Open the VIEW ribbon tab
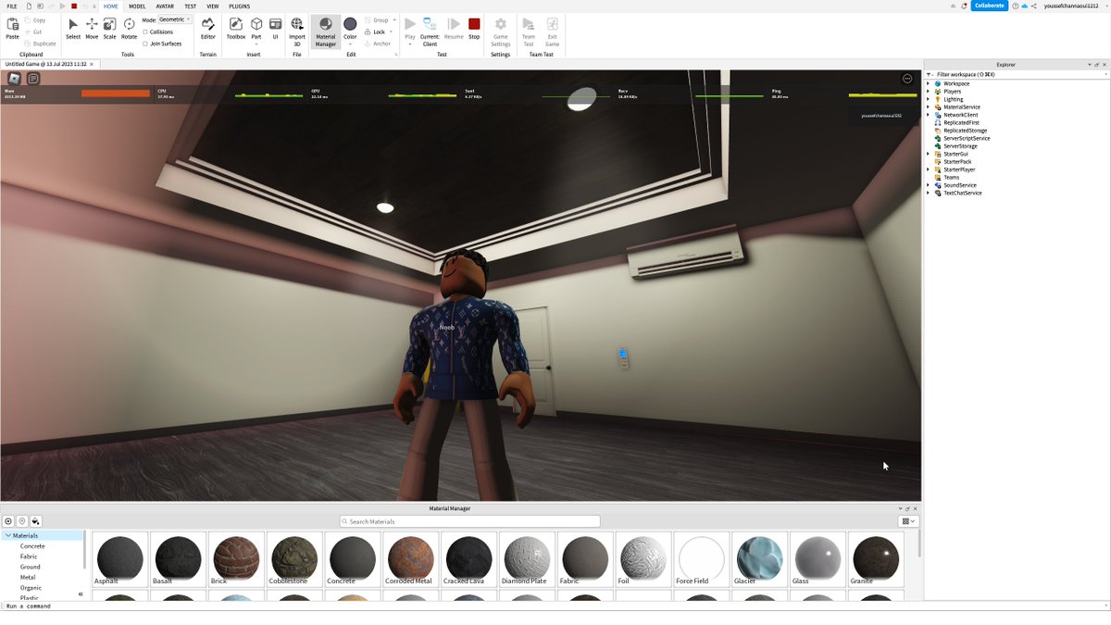 pos(213,6)
